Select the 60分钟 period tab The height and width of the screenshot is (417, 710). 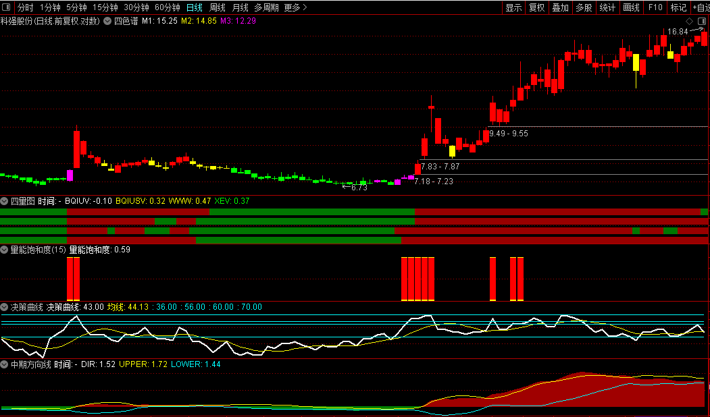pyautogui.click(x=167, y=8)
